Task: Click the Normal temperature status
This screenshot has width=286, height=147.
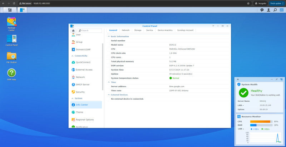Action: click(174, 78)
